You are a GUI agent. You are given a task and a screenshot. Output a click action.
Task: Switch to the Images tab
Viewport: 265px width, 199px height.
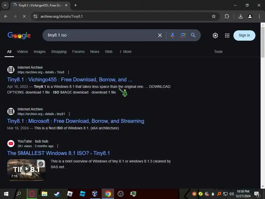40,52
